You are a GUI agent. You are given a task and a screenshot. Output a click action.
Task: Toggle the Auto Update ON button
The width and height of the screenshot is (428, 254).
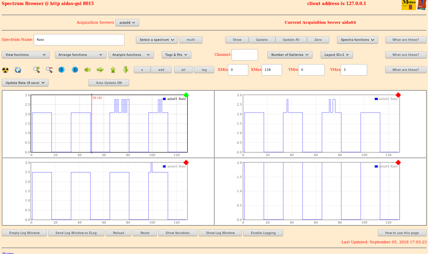[x=108, y=83]
